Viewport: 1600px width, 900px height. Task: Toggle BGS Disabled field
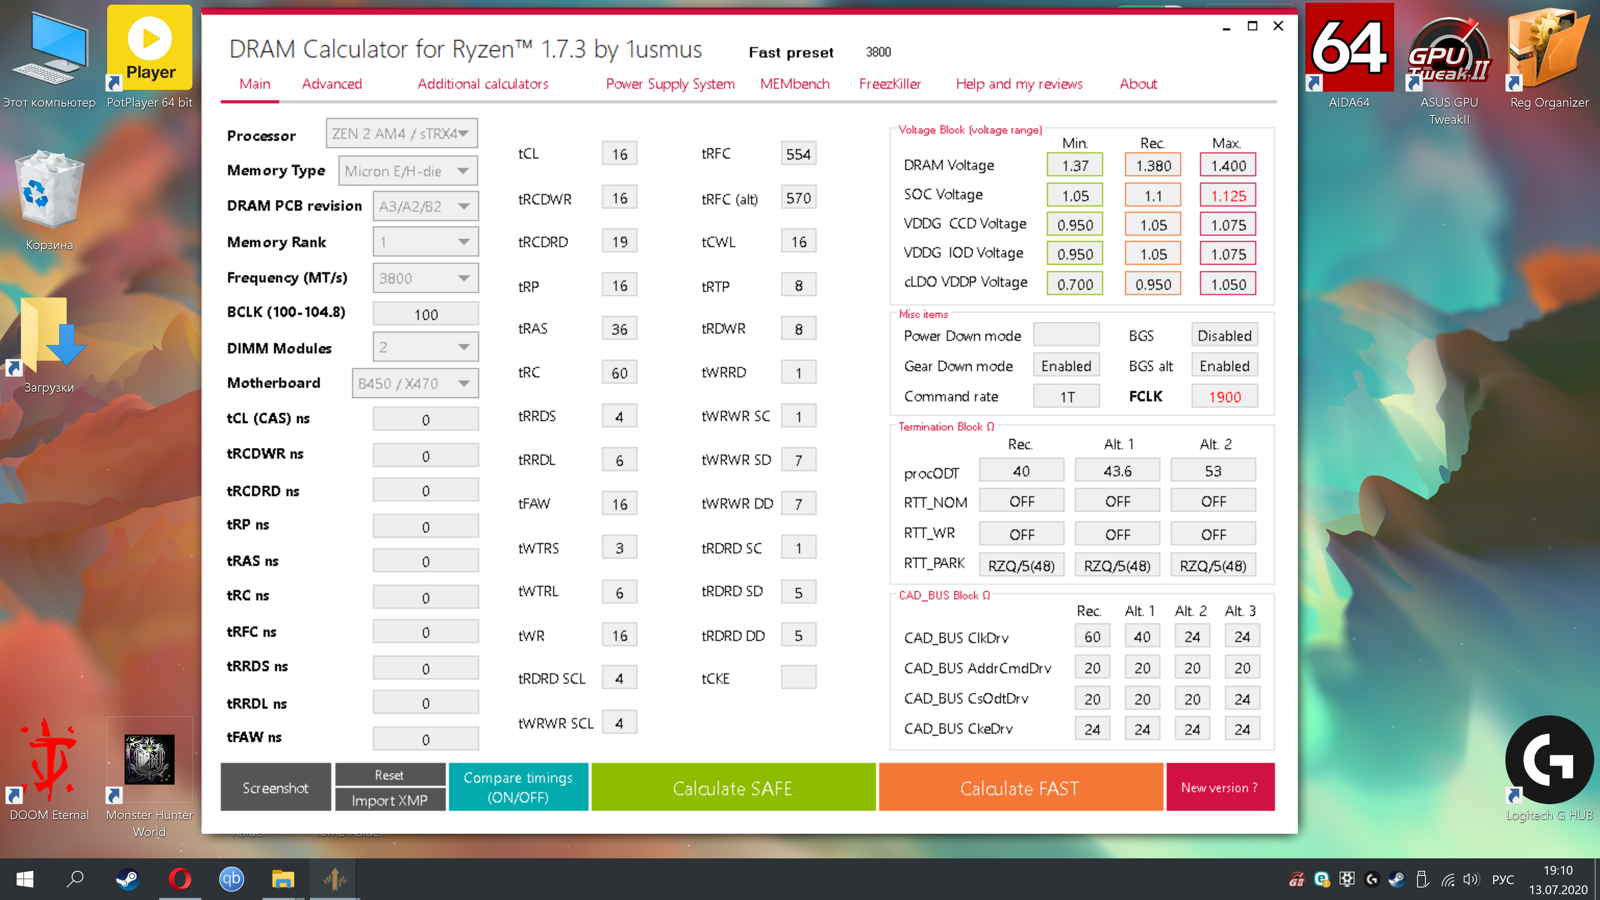point(1224,335)
